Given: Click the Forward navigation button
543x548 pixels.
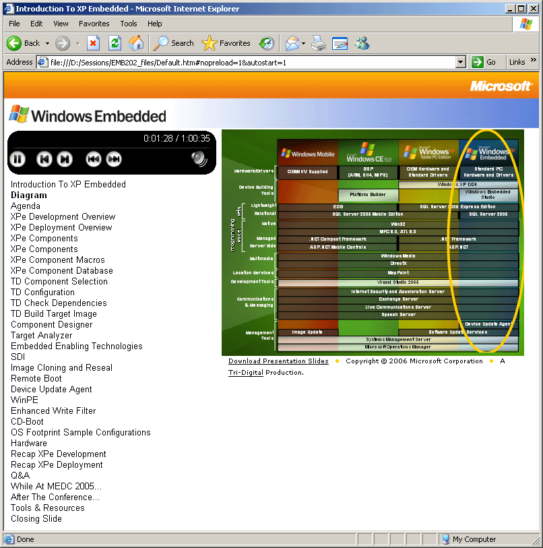Looking at the screenshot, I should pos(63,43).
